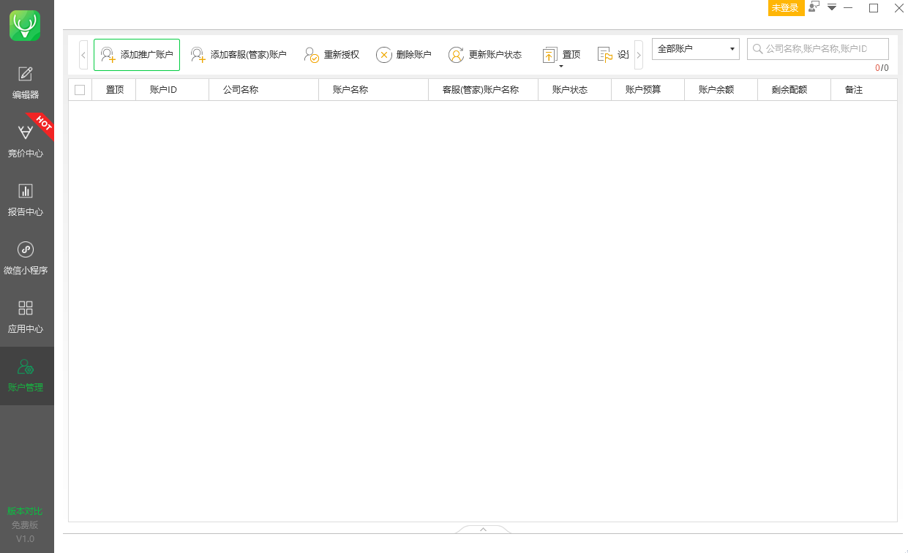Click the 置顶 column header
Image resolution: width=908 pixels, height=553 pixels.
pos(115,90)
